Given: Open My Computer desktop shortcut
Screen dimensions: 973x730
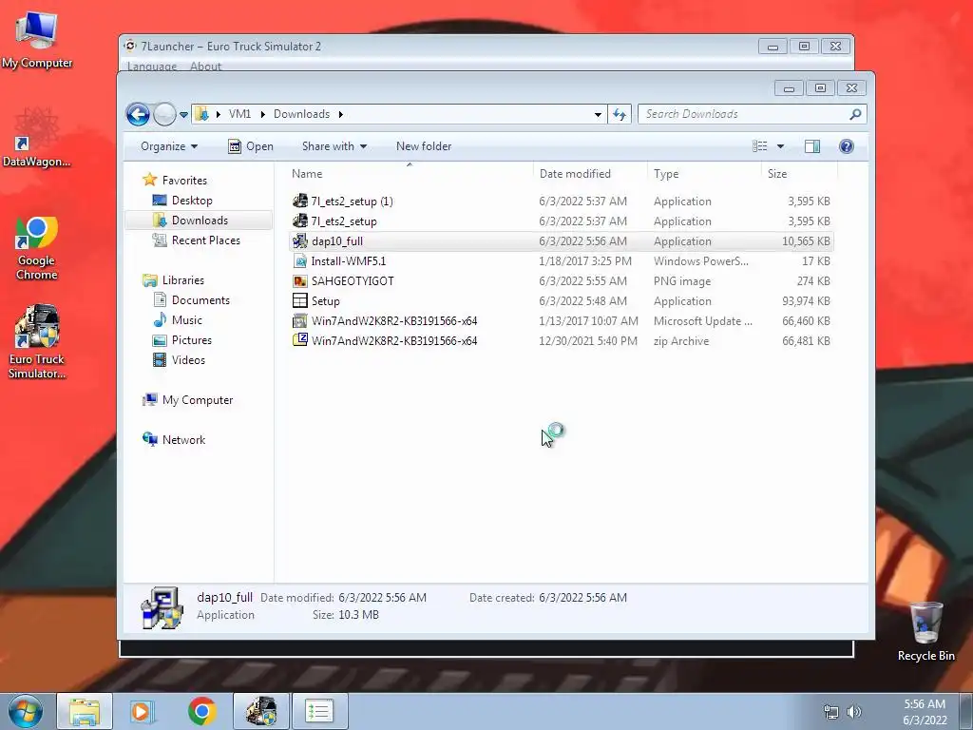Looking at the screenshot, I should click(37, 40).
